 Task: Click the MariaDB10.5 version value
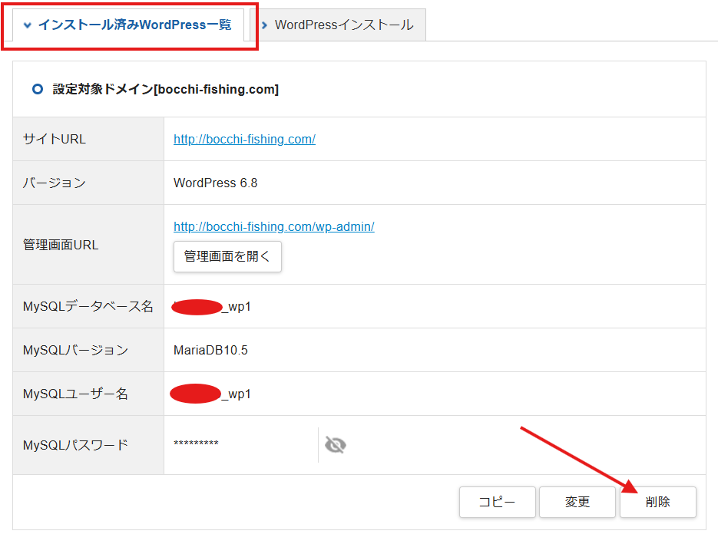click(x=210, y=350)
